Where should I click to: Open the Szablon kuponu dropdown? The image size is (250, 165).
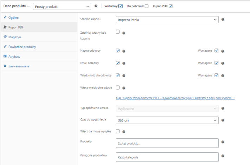[x=167, y=20]
